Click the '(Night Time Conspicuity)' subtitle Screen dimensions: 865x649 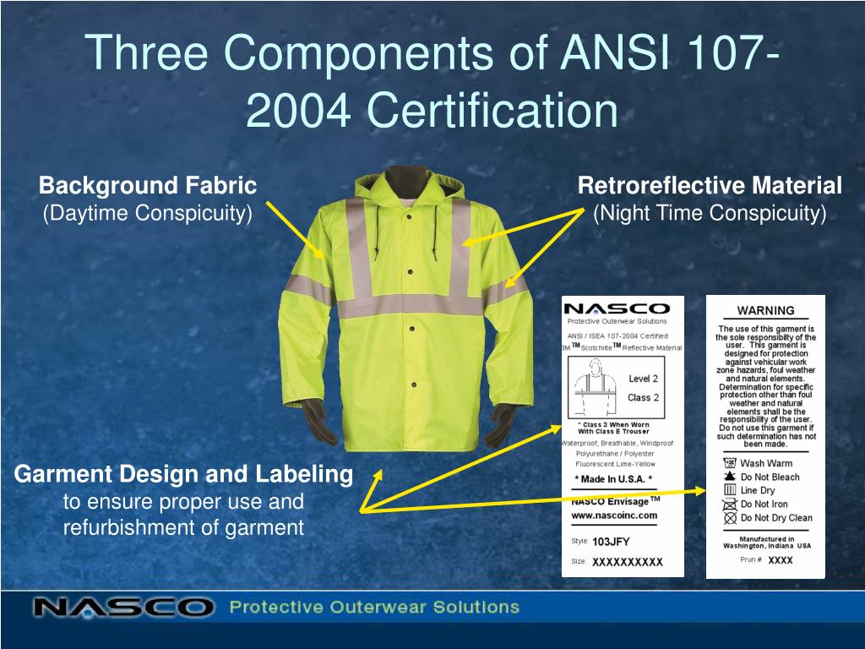coord(710,213)
